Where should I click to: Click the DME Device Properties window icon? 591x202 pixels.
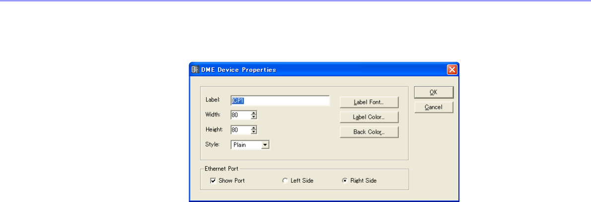tap(195, 69)
